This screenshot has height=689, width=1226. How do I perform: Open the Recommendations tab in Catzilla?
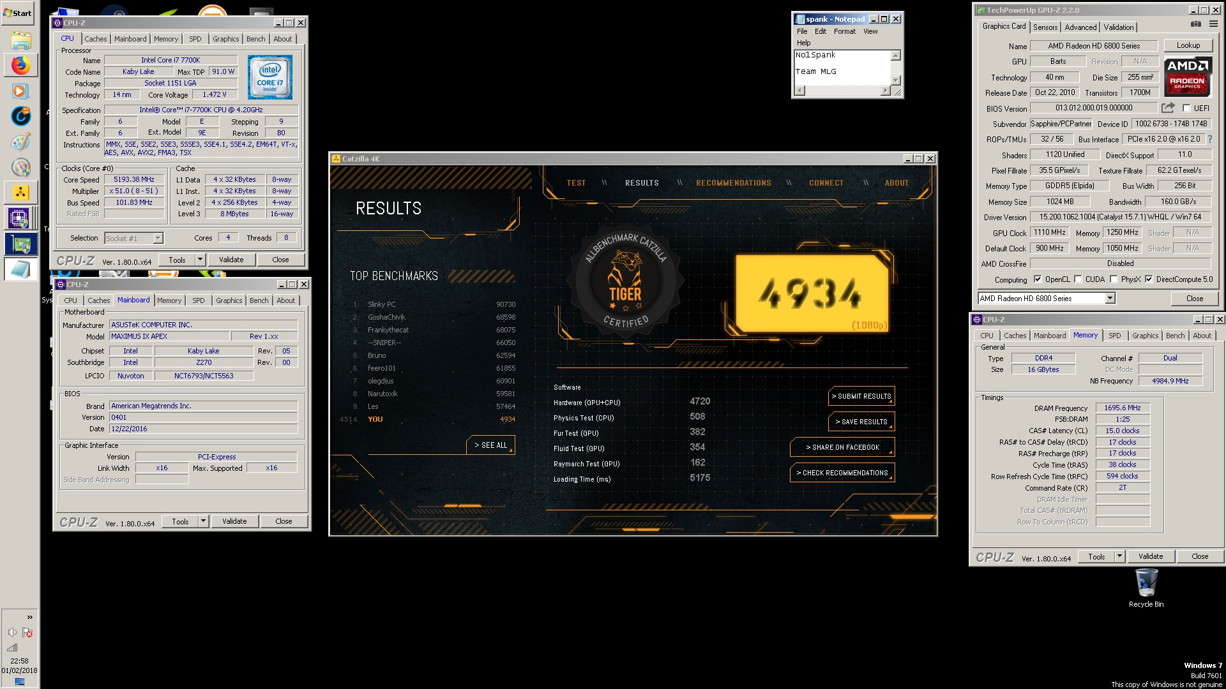[733, 183]
